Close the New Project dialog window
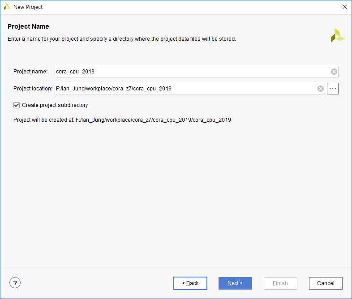This screenshot has height=299, width=352. tap(344, 7)
